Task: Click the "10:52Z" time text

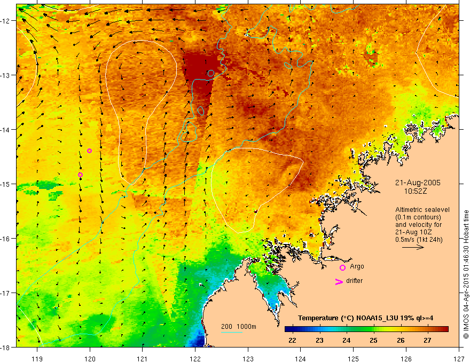Action: click(415, 191)
